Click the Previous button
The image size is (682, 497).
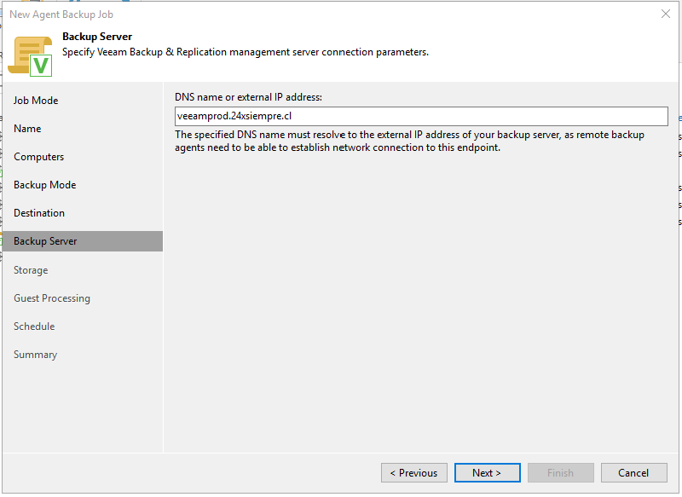(414, 473)
